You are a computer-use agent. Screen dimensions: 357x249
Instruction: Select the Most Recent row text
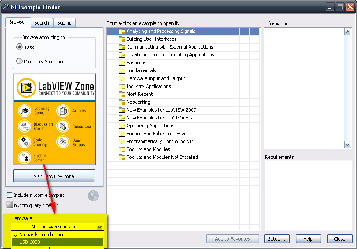[140, 94]
